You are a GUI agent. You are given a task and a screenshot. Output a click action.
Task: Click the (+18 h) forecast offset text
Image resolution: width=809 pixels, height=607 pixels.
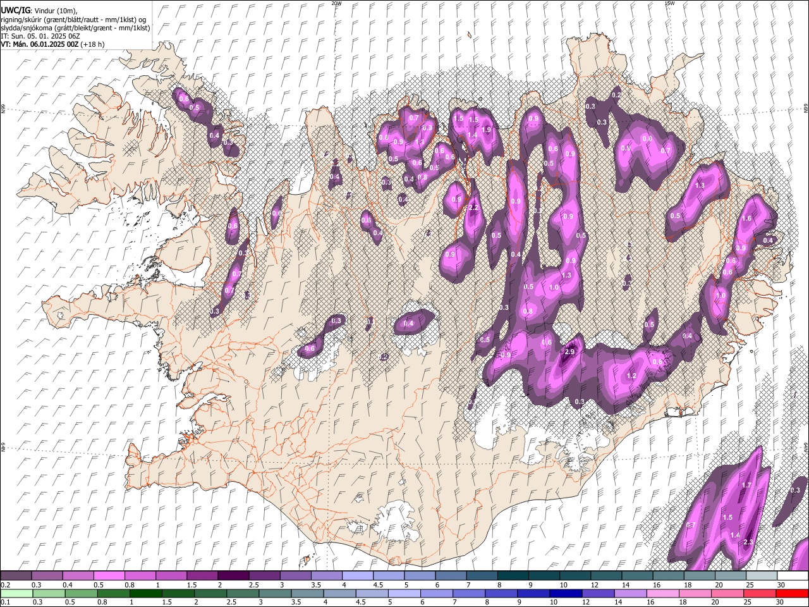coord(92,44)
